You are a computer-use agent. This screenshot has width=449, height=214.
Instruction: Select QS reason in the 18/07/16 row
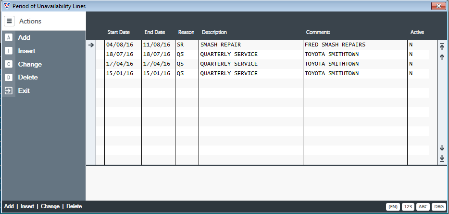(180, 54)
